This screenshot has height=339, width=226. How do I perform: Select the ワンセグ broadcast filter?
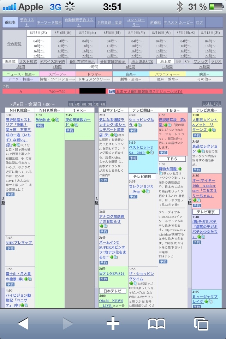click(x=201, y=61)
